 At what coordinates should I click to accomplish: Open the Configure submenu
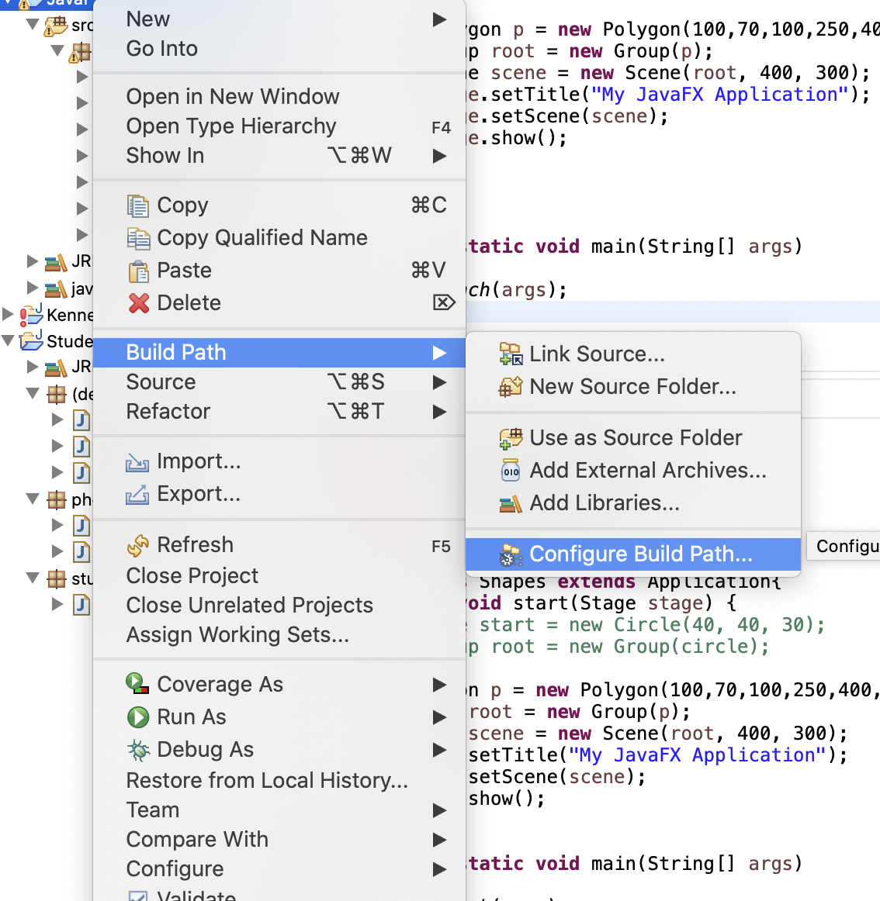point(279,868)
